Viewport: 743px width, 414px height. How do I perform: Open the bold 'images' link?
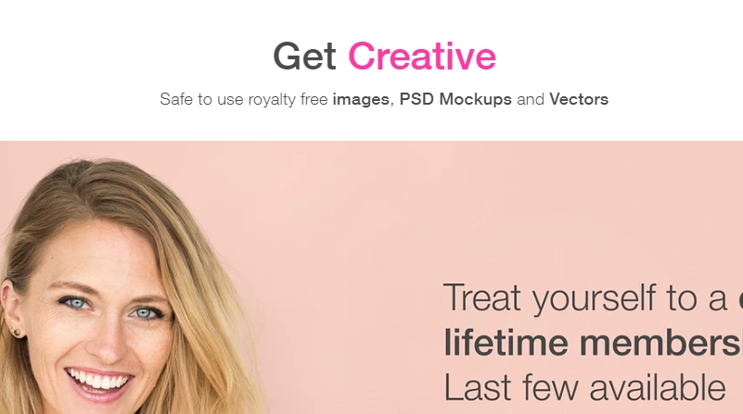click(x=361, y=99)
